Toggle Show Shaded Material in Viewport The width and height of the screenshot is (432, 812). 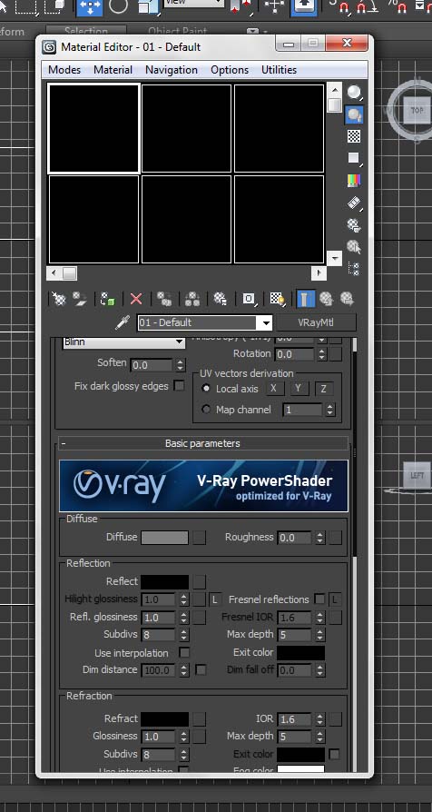point(278,299)
